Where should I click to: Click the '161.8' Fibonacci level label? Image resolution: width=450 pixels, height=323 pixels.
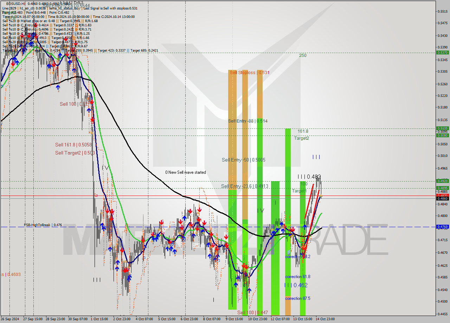[303, 131]
